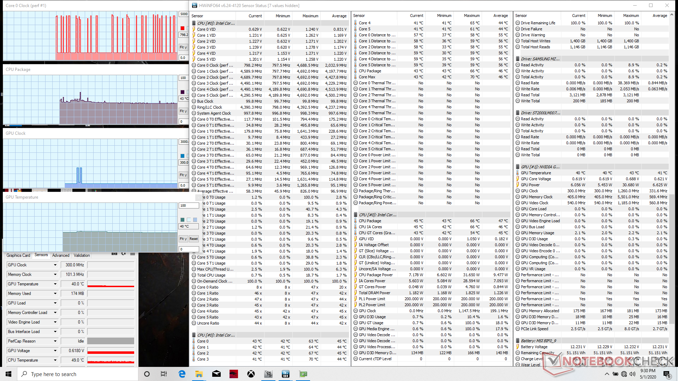Open the Memory Clock sensor dropdown

[55, 274]
